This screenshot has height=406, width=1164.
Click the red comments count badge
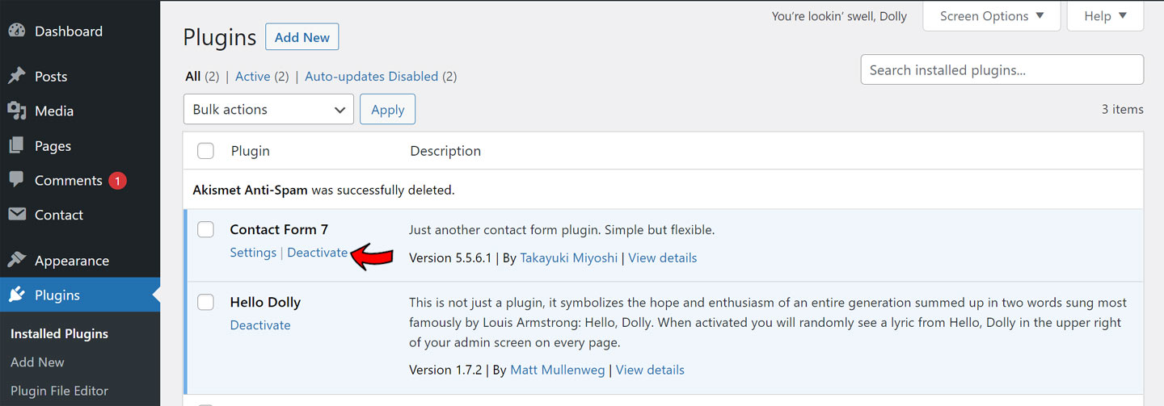[x=117, y=181]
